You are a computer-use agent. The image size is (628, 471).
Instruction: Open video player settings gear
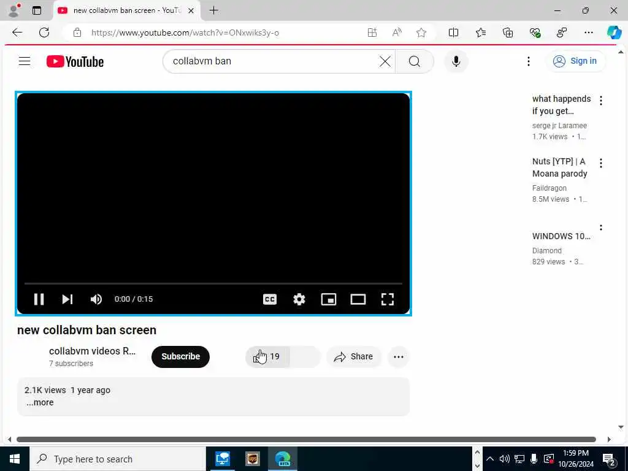(299, 299)
